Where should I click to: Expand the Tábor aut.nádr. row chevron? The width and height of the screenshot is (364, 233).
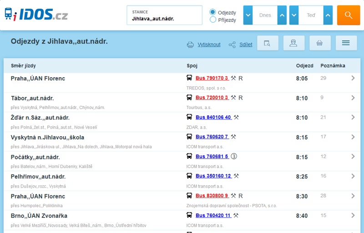click(353, 98)
